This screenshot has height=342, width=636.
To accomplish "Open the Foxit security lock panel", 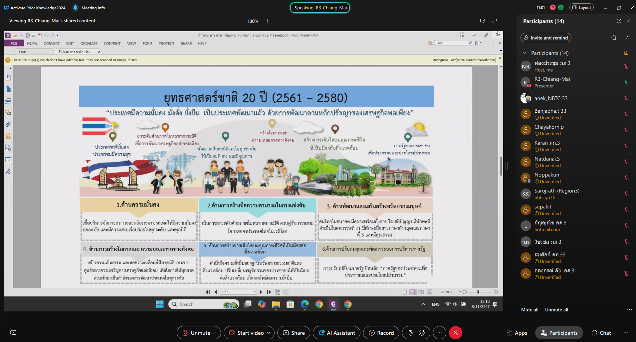I will (8, 136).
